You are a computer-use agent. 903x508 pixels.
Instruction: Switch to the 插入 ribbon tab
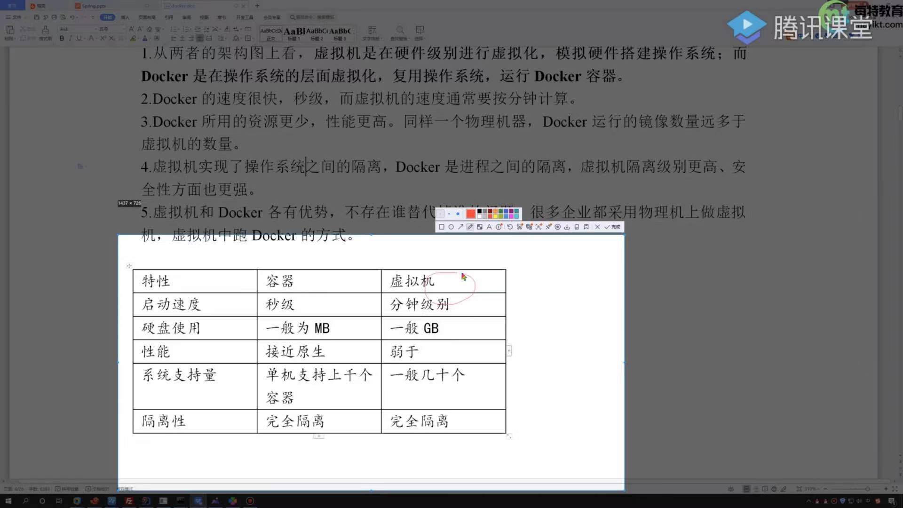pos(125,17)
